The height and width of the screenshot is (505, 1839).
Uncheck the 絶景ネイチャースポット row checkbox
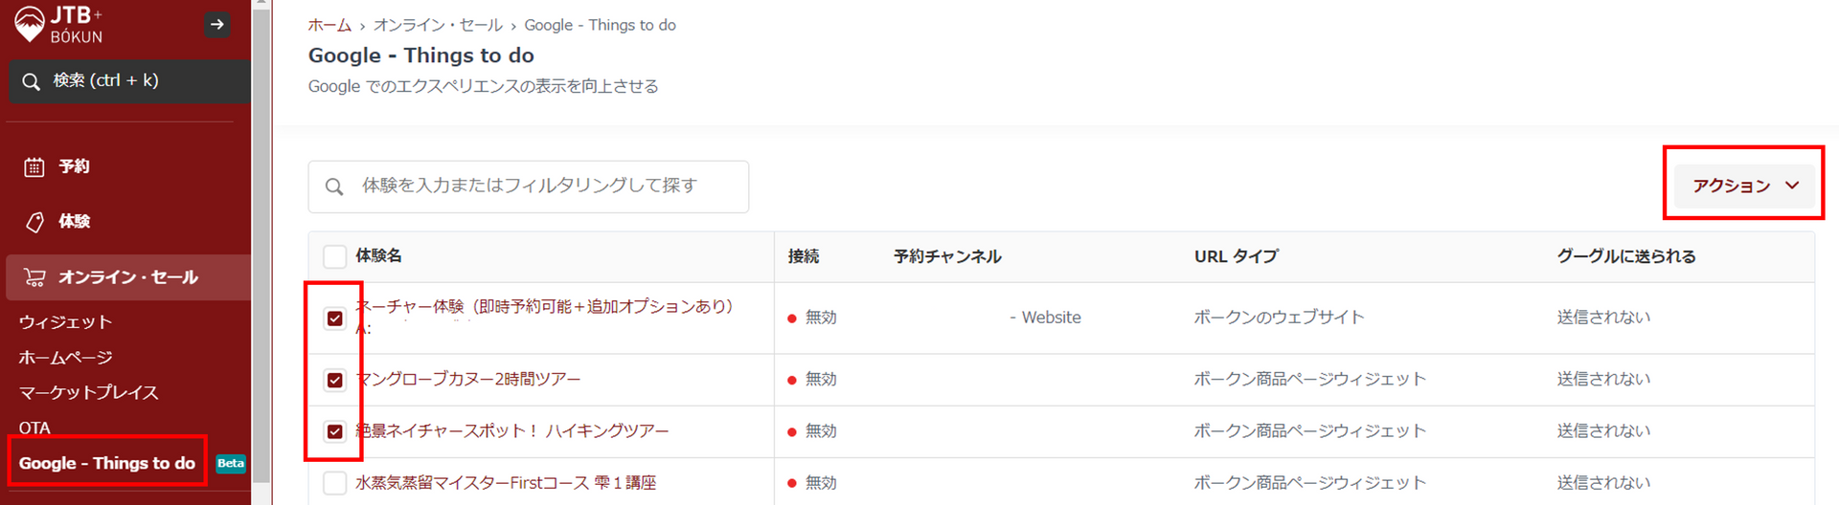[x=334, y=431]
